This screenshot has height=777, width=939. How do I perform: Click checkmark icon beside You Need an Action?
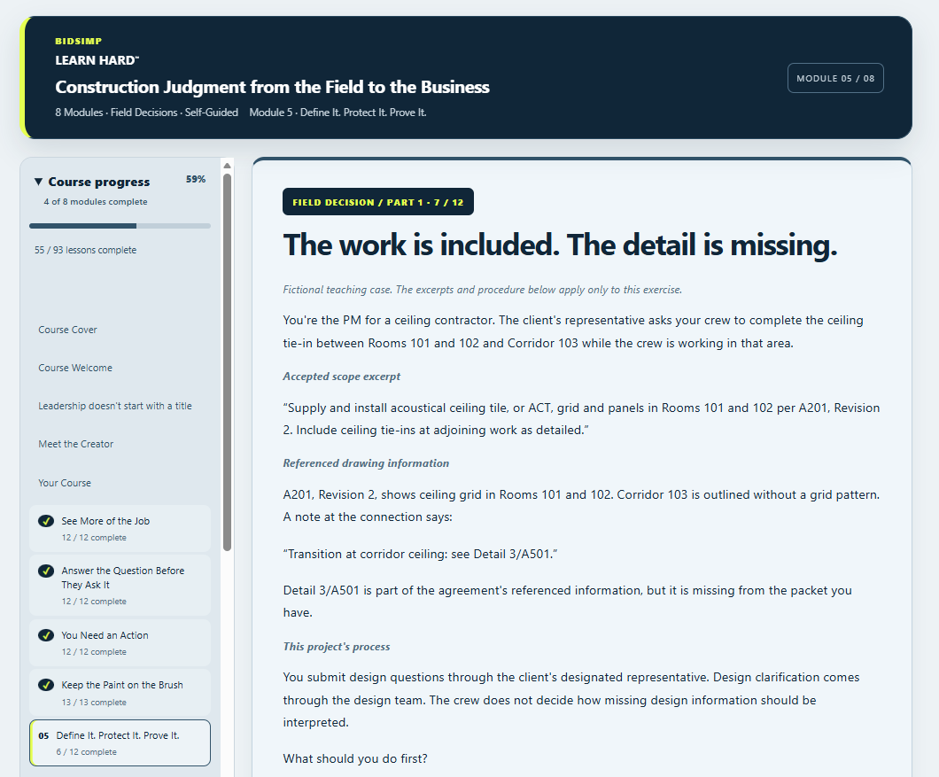coord(46,635)
